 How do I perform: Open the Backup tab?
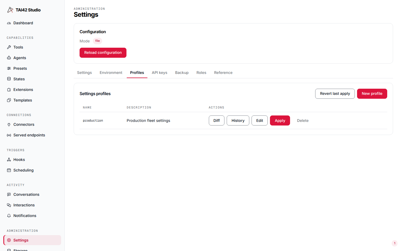tap(182, 73)
